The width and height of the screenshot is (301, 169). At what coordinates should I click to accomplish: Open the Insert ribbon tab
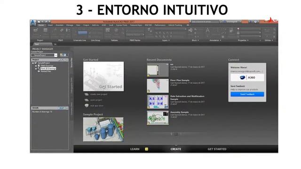pyautogui.click(x=50, y=25)
